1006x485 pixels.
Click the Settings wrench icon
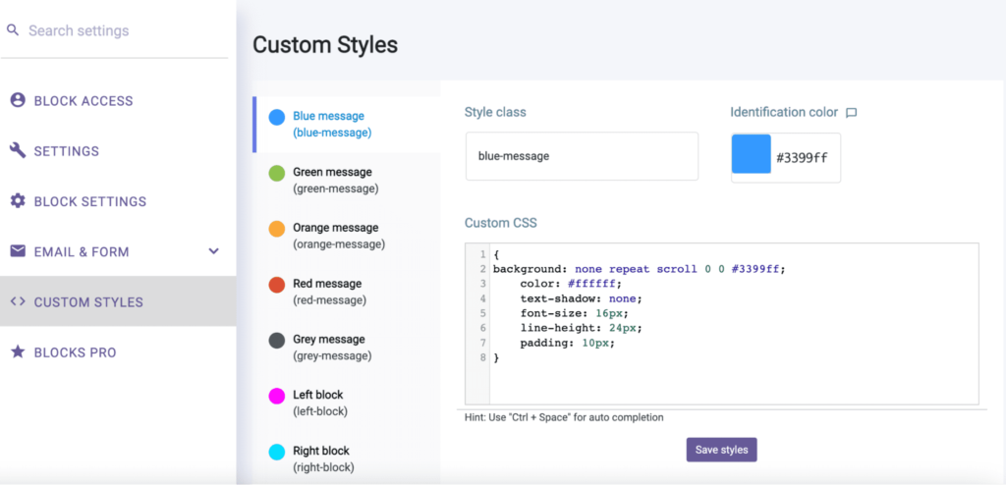[18, 151]
